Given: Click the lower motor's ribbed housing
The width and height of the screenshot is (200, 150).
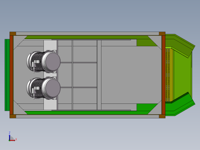Looking at the screenshot, I should (x=37, y=88).
